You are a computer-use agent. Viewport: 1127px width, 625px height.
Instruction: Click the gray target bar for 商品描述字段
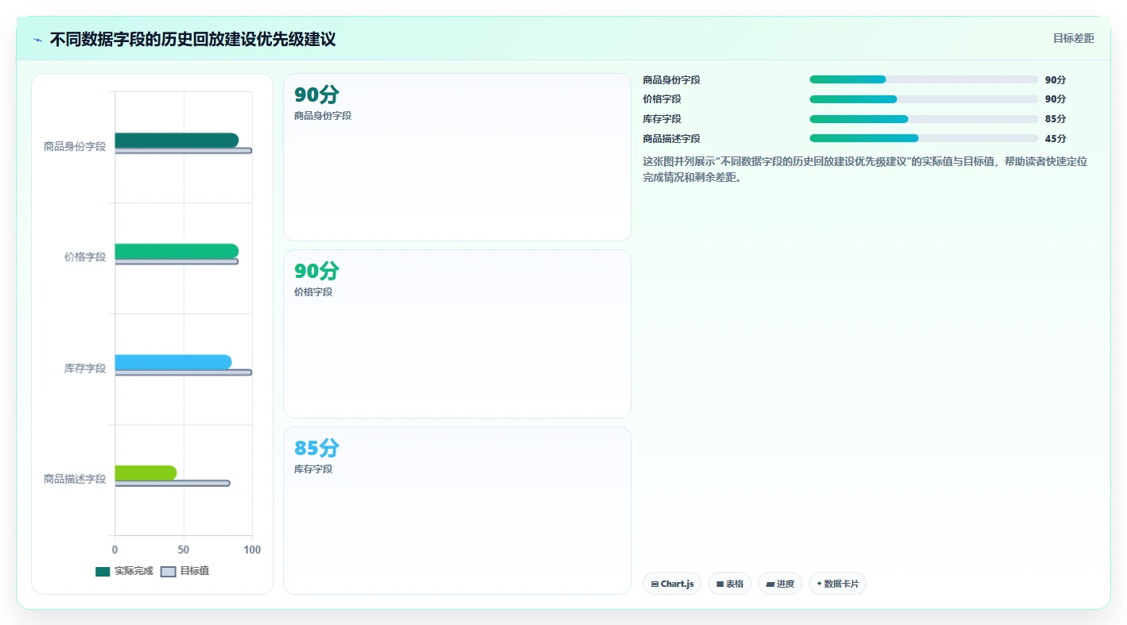coord(173,483)
